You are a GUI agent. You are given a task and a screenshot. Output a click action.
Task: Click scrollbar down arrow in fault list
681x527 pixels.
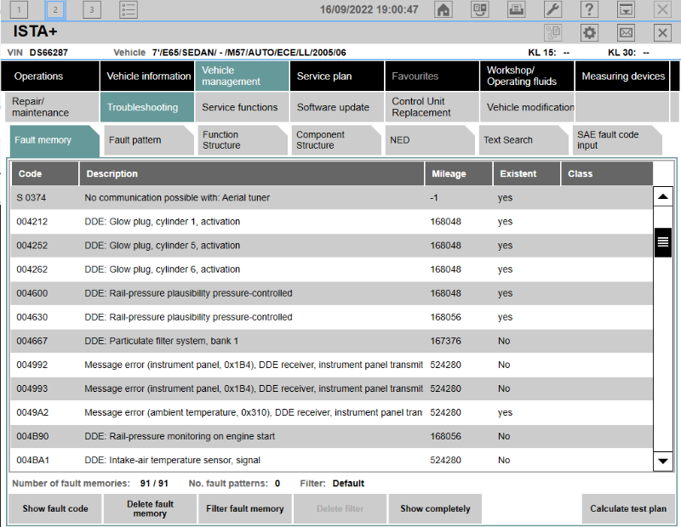tap(663, 461)
